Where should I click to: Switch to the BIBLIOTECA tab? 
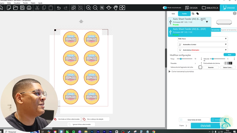[210, 8]
